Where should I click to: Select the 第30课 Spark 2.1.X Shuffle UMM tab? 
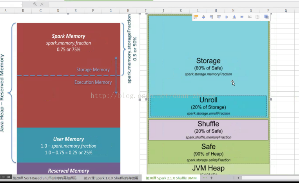171,178
